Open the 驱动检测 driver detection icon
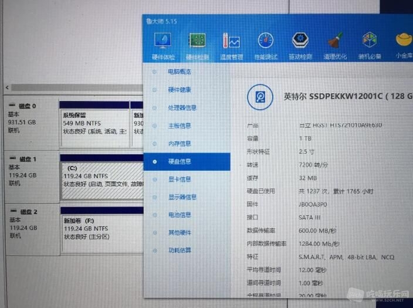The width and height of the screenshot is (413, 308). click(300, 46)
